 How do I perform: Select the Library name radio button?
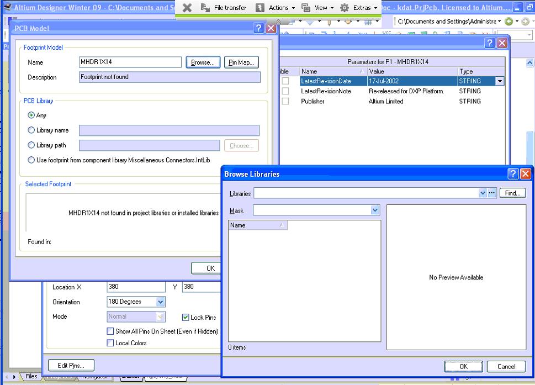(x=31, y=130)
